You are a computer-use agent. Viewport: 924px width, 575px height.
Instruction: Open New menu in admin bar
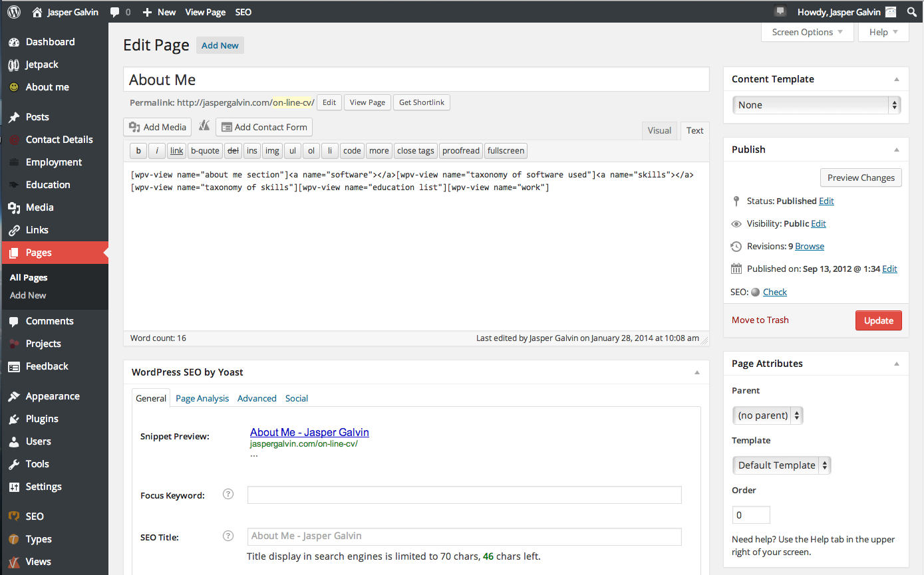tap(159, 12)
